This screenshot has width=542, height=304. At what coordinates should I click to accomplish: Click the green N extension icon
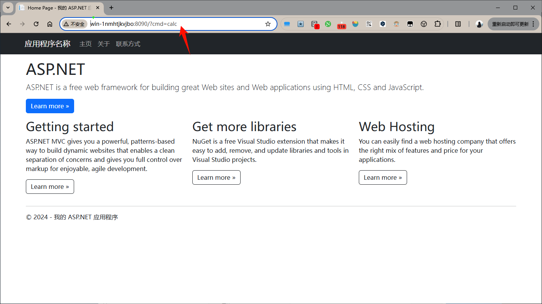[x=328, y=24]
